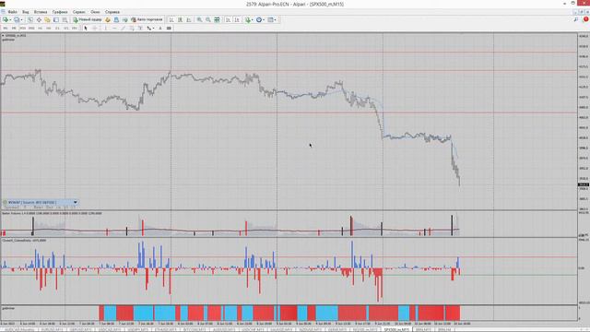Zoom out on the chart
This screenshot has height=332, width=590.
click(x=208, y=19)
